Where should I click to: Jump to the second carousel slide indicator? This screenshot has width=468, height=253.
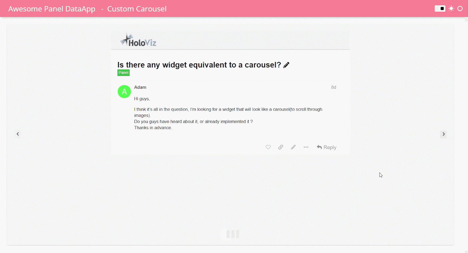(233, 234)
